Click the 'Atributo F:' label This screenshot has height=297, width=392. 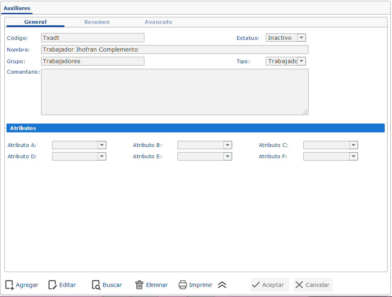[x=273, y=157]
